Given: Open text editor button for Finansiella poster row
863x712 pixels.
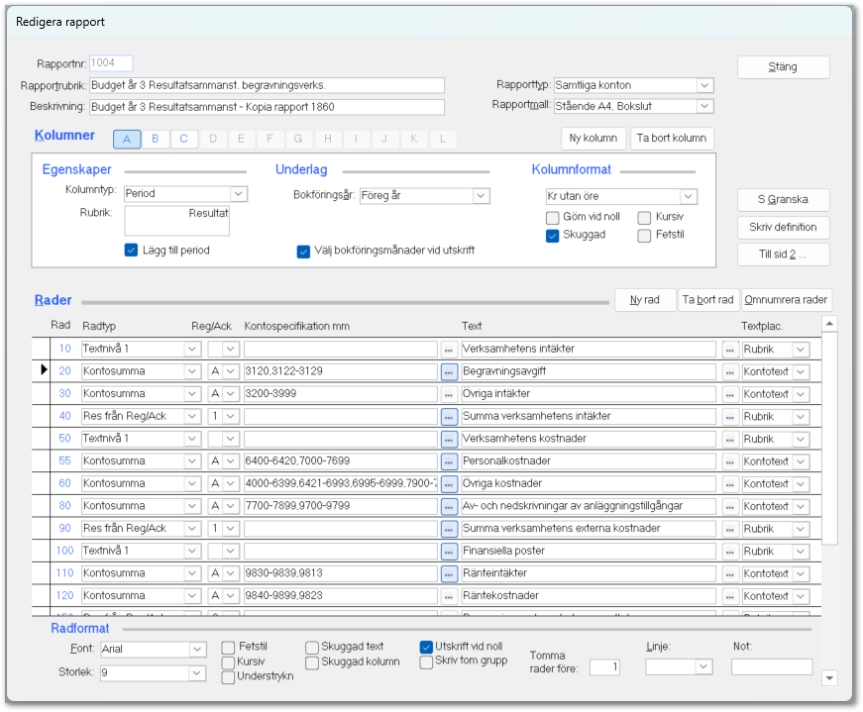Looking at the screenshot, I should point(730,552).
